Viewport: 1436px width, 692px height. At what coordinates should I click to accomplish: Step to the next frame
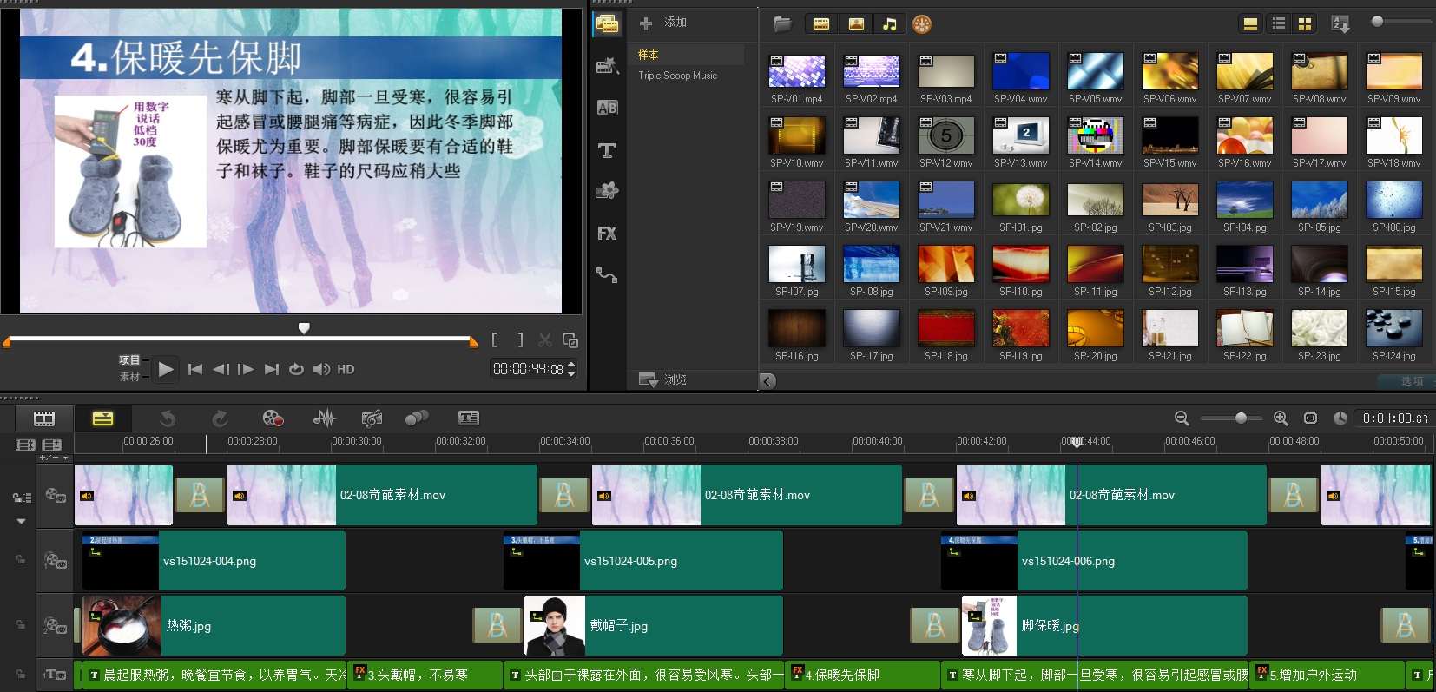pyautogui.click(x=246, y=369)
